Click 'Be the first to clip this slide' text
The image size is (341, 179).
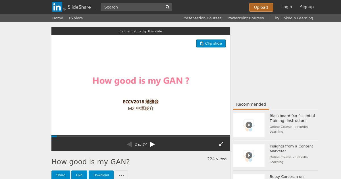pos(141,31)
